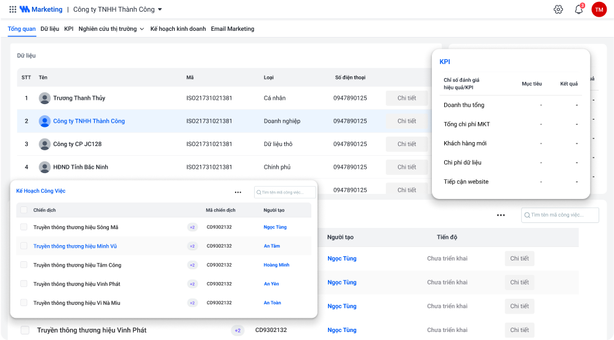The image size is (614, 340).
Task: Click avatar of HĐND Tỉnh Bắc Ninh
Action: point(45,167)
